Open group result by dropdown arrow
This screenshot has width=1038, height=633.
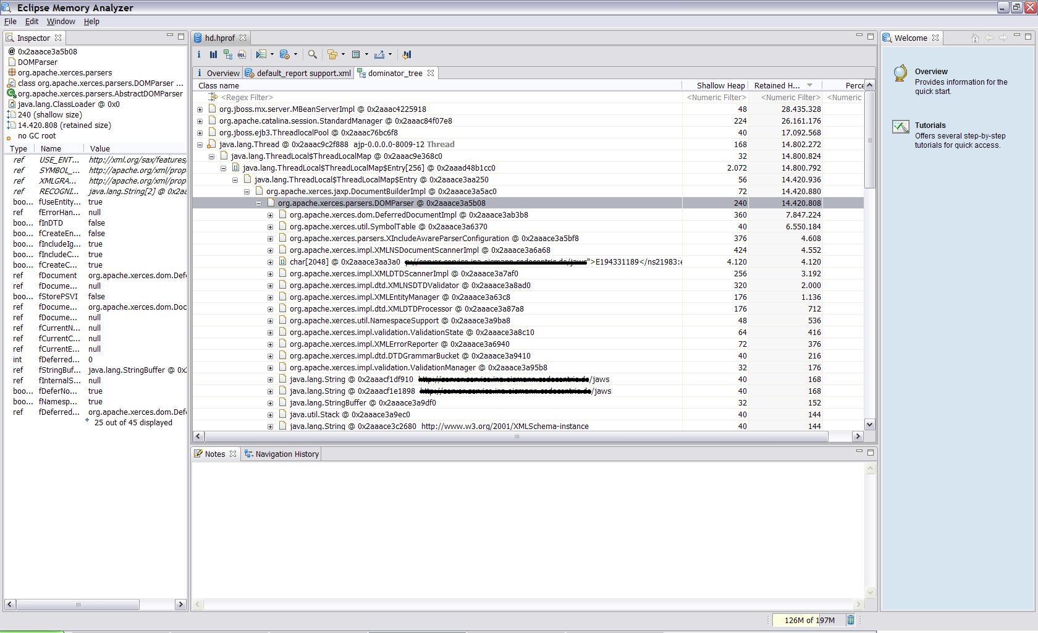pyautogui.click(x=343, y=54)
